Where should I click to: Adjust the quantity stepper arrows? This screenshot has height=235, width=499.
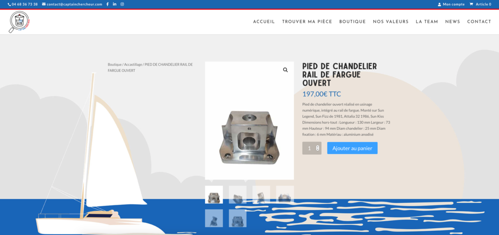click(318, 148)
